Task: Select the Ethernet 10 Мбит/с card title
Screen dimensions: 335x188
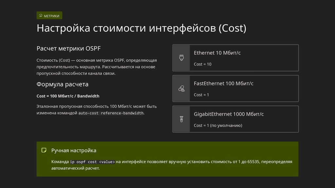Action: (x=217, y=53)
